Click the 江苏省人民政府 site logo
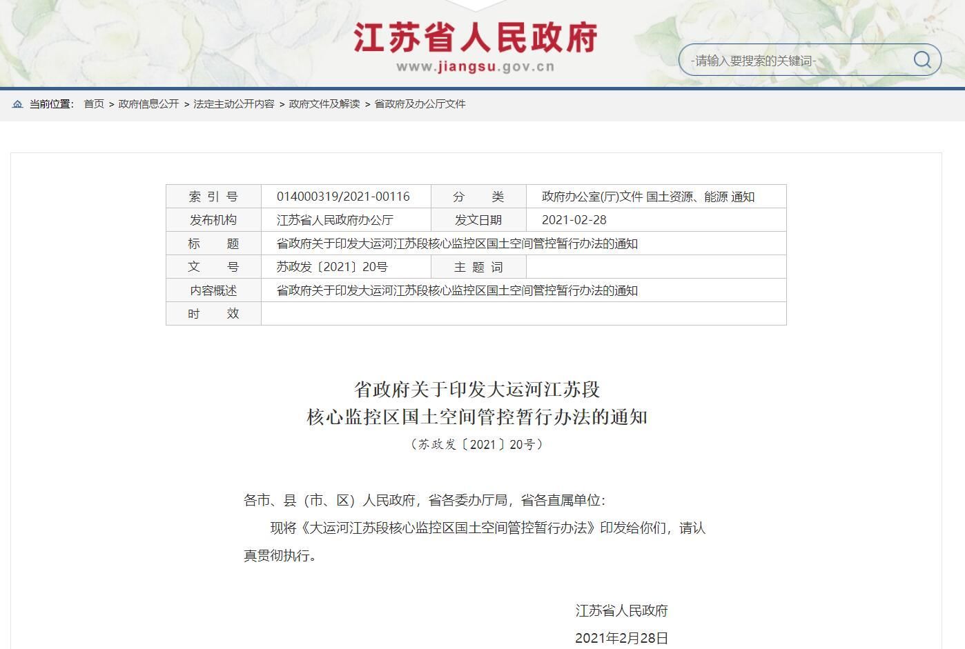 pyautogui.click(x=476, y=37)
